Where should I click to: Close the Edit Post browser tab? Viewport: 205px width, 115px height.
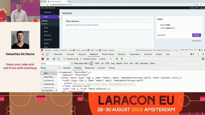point(66,2)
